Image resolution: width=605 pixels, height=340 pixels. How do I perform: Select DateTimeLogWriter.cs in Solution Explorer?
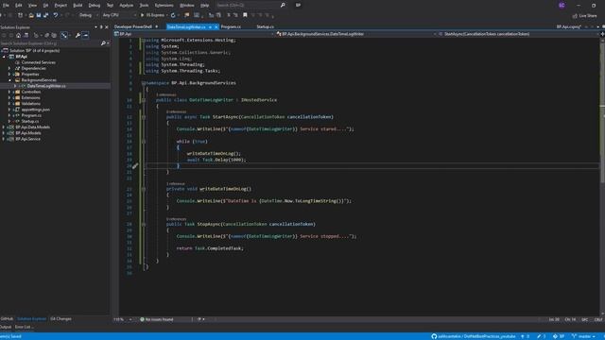[x=46, y=86]
